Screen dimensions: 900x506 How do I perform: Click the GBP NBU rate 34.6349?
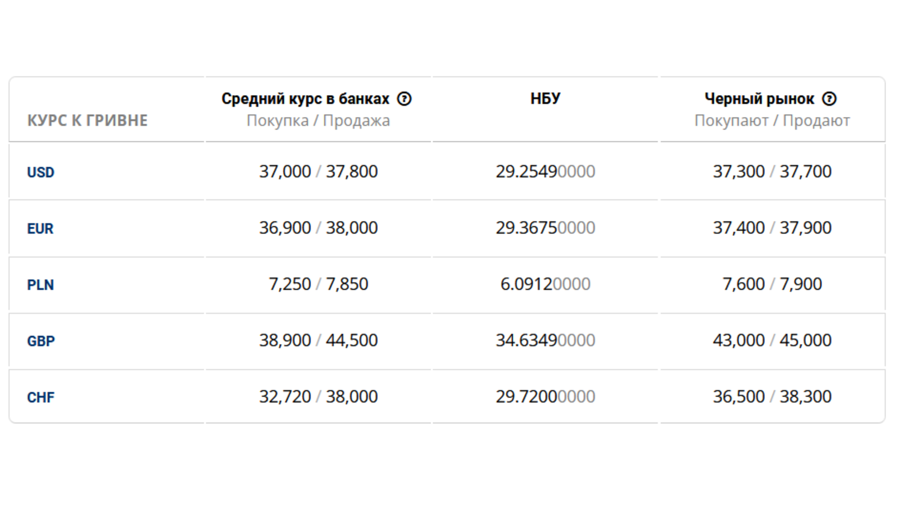tap(545, 340)
